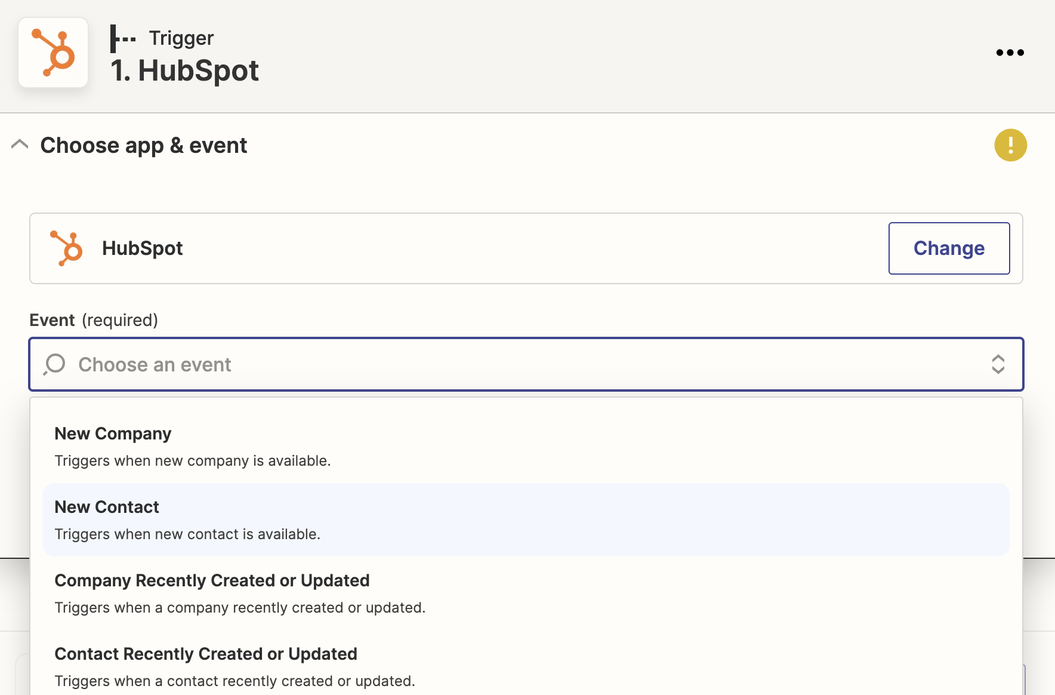
Task: Click the HubSpot app name text
Action: [x=142, y=248]
